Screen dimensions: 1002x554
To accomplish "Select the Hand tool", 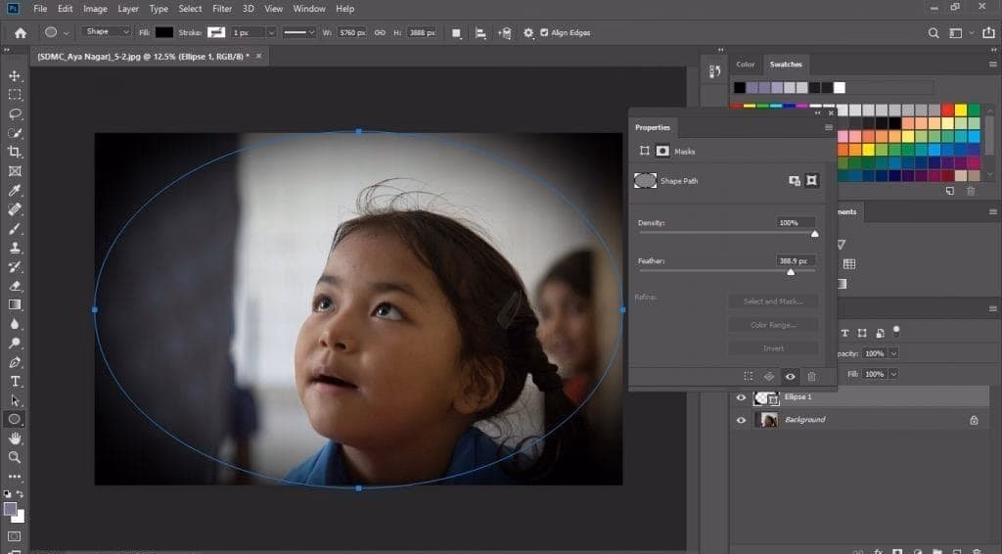I will pos(15,438).
